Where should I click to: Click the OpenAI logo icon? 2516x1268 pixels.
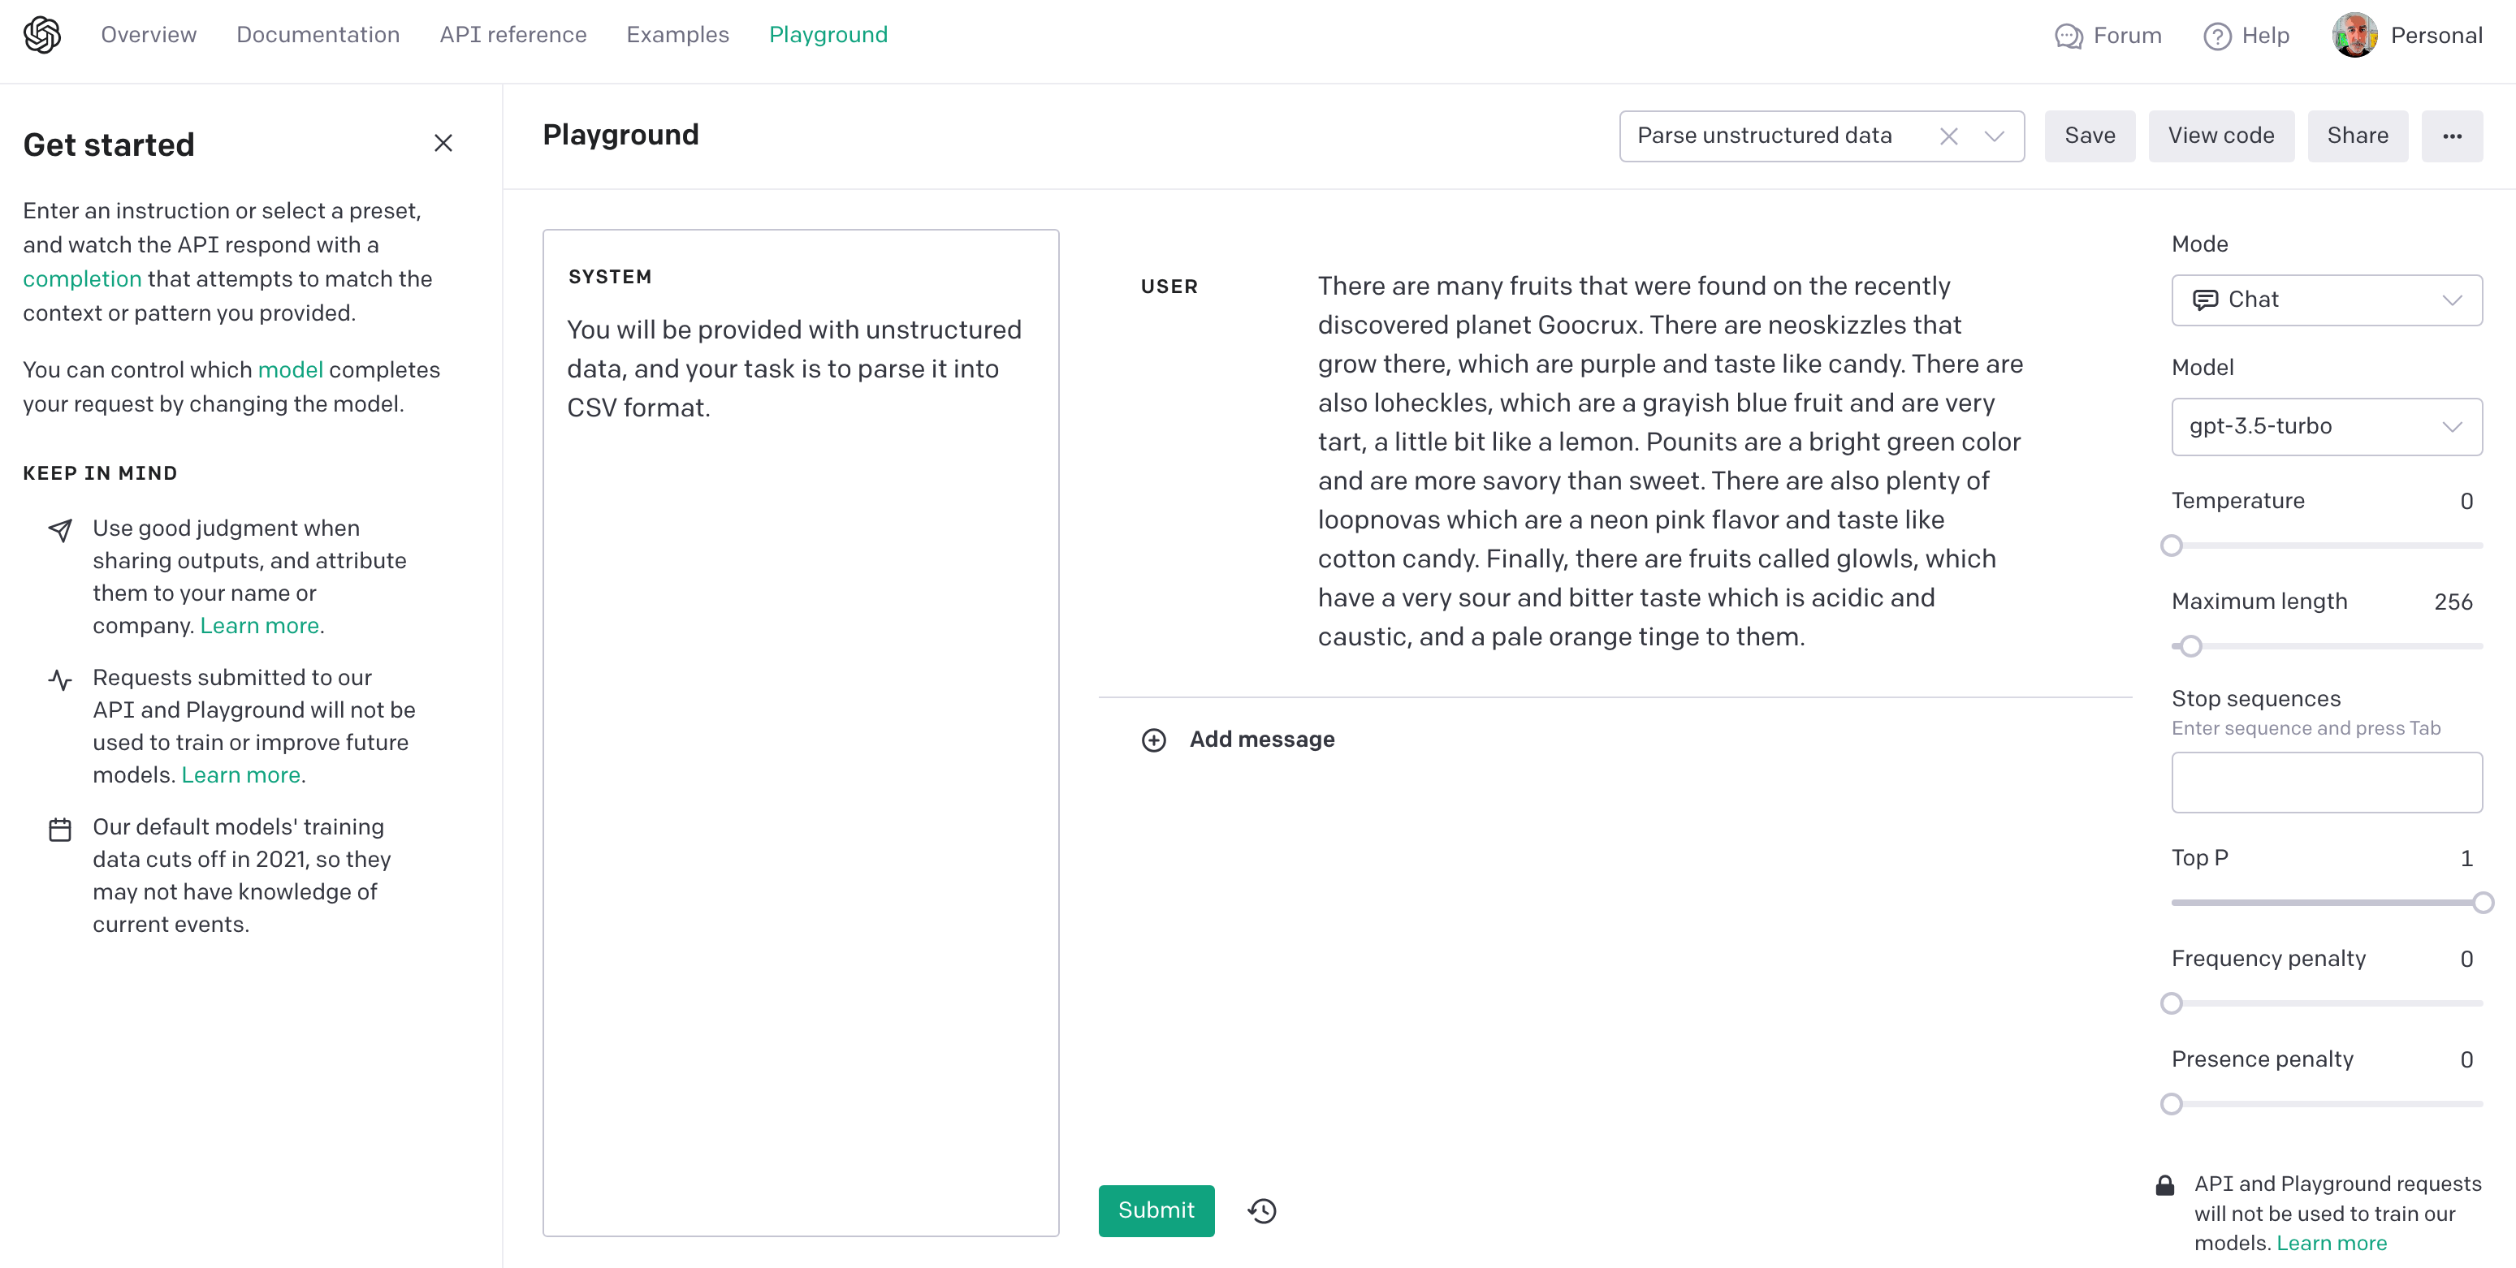[42, 35]
